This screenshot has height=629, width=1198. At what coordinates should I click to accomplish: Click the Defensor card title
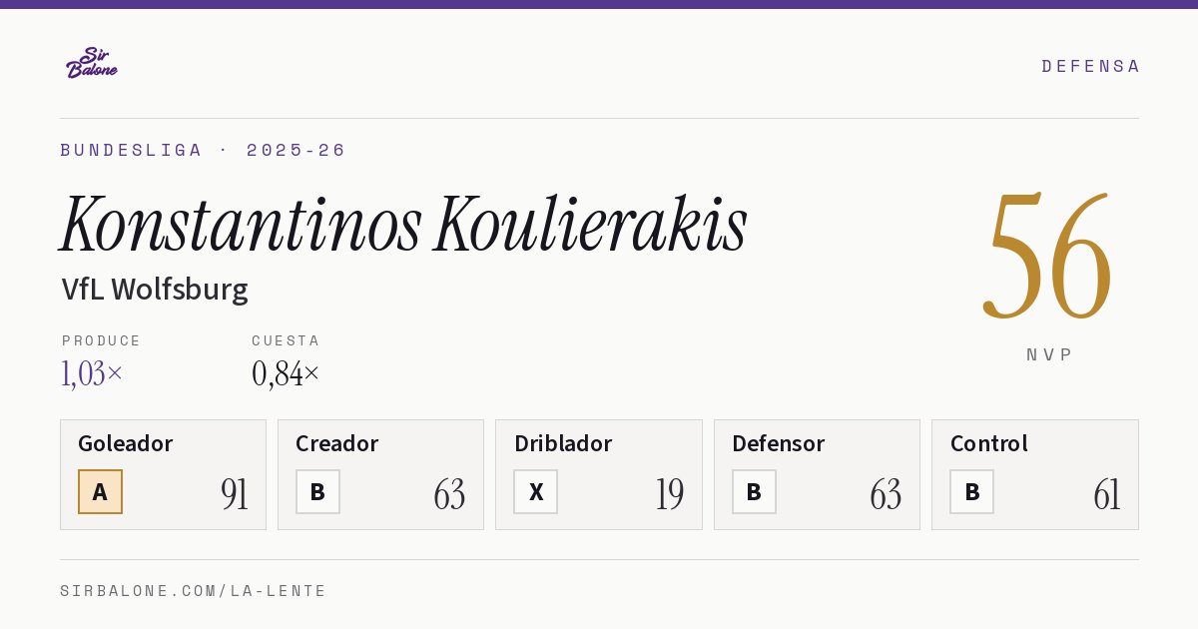(778, 443)
